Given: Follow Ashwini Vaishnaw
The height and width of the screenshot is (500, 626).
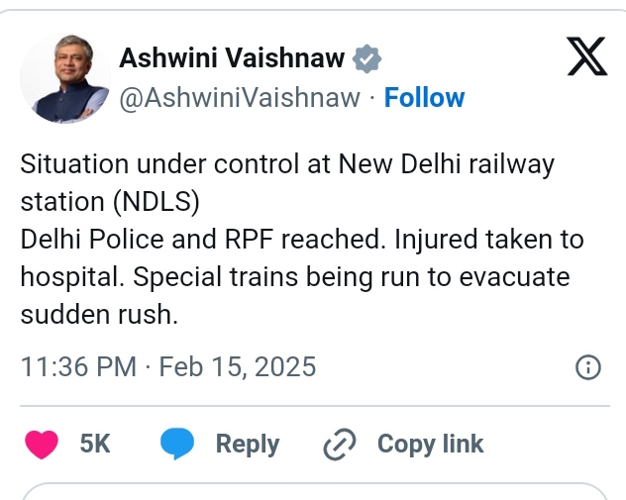Looking at the screenshot, I should [424, 98].
